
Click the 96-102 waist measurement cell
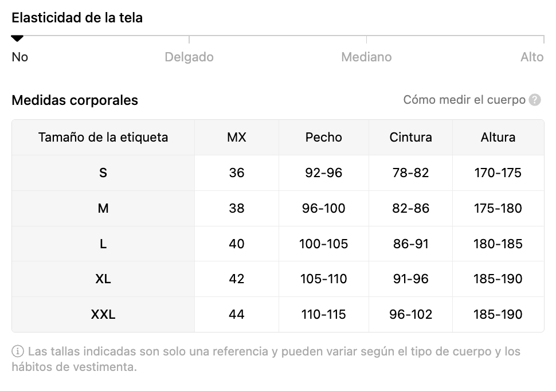point(411,315)
